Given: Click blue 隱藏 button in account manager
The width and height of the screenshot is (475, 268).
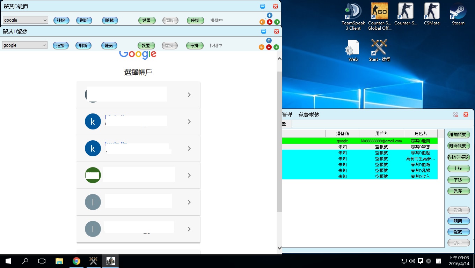Looking at the screenshot, I should [459, 232].
